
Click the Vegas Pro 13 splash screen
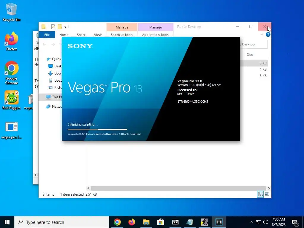coord(151,88)
